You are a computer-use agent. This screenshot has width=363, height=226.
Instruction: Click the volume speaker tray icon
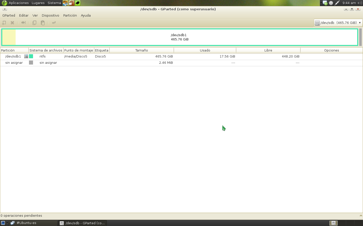360,3
